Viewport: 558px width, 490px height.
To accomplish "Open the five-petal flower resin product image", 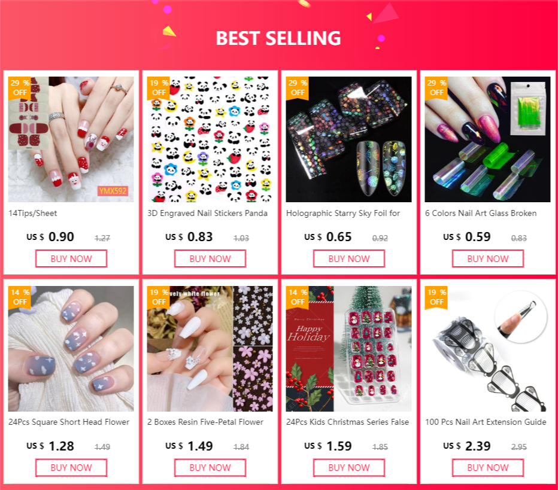I will (x=210, y=348).
